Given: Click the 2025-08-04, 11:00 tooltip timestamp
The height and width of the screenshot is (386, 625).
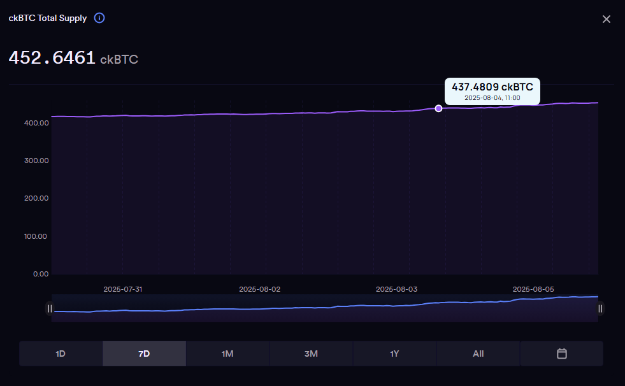Looking at the screenshot, I should point(492,98).
